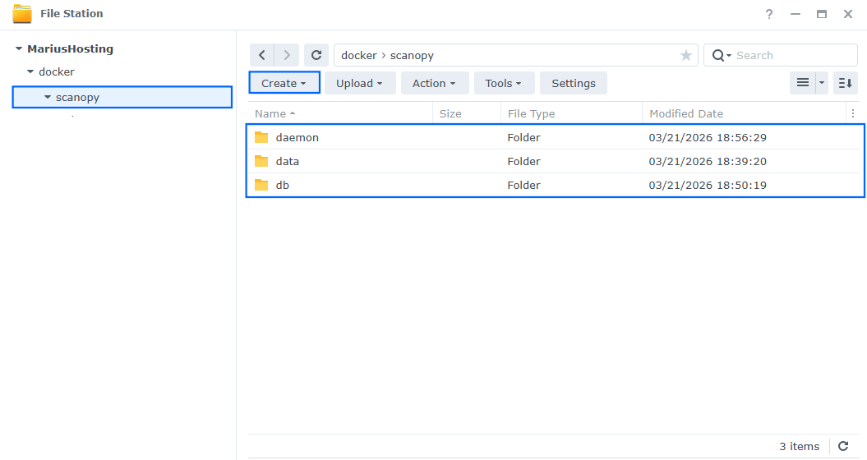The image size is (867, 460).
Task: Open the Upload dropdown menu
Action: pyautogui.click(x=360, y=83)
